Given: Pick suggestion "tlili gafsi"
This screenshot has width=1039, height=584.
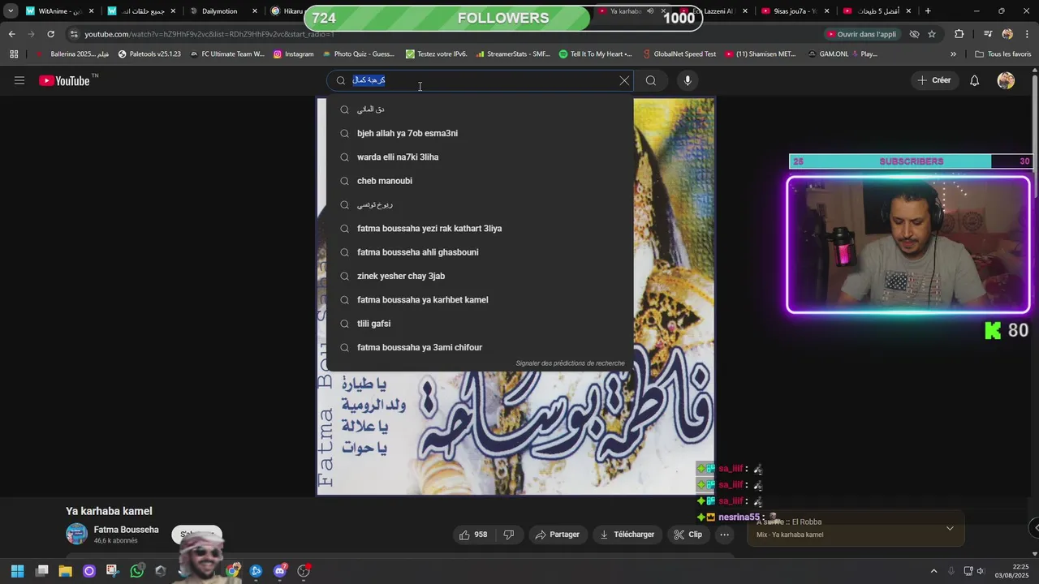Looking at the screenshot, I should 479,324.
